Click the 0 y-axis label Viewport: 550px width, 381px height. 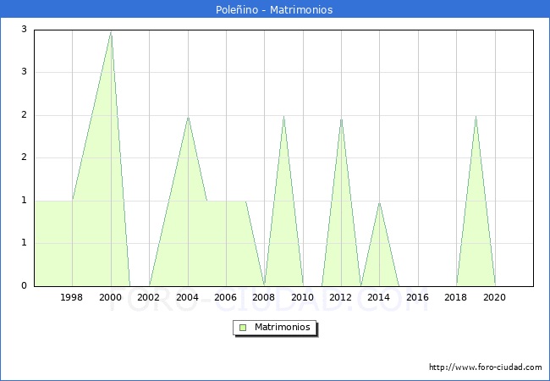[x=24, y=285]
